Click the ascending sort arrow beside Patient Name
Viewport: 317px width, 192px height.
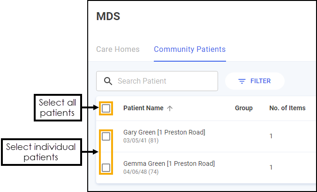pos(170,108)
